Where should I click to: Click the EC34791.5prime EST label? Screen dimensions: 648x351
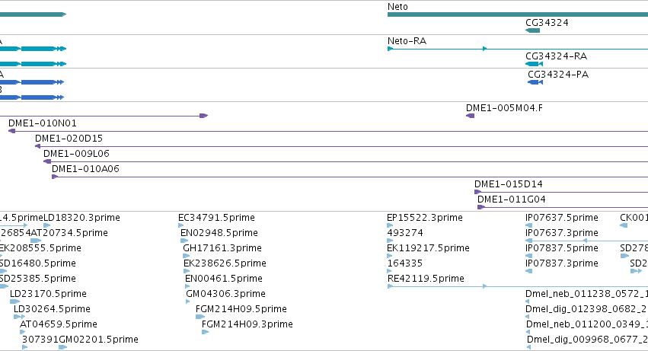click(x=216, y=218)
